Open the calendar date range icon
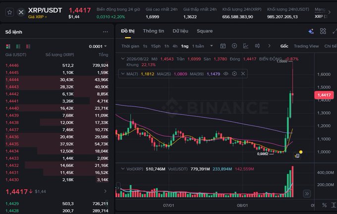 [x=223, y=46]
